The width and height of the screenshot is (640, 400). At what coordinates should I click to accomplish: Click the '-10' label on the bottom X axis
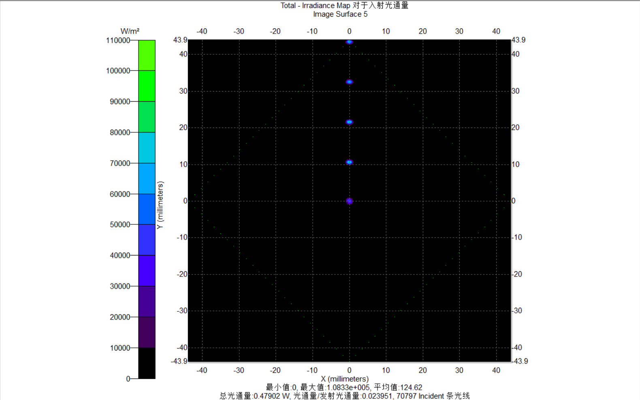pos(312,370)
